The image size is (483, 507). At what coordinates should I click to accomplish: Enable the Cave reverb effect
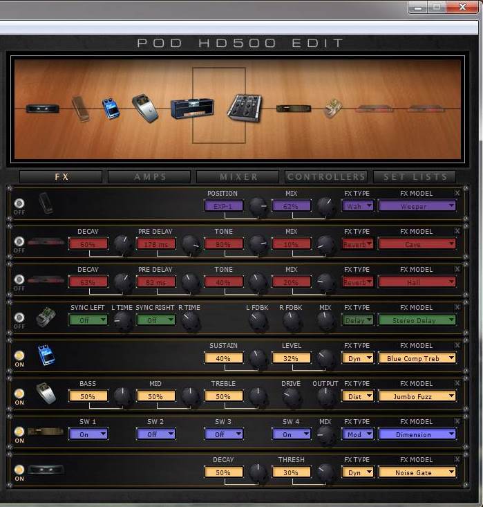pyautogui.click(x=19, y=241)
